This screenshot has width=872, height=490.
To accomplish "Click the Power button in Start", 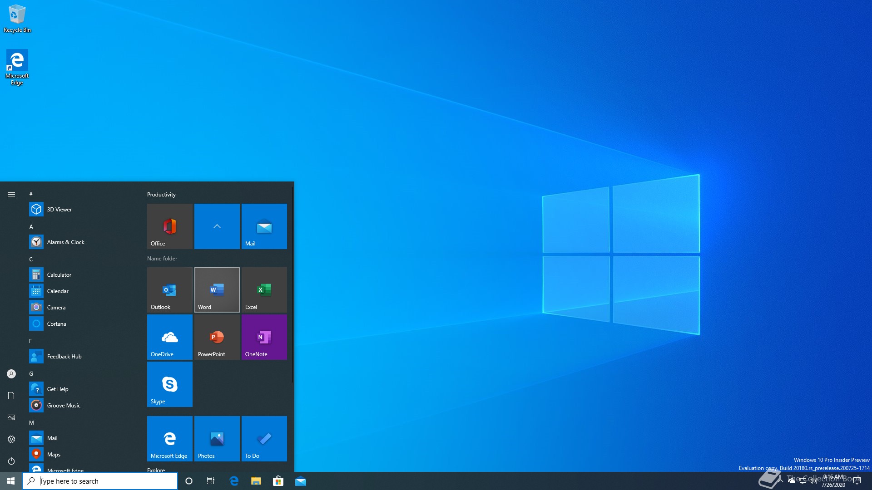I will tap(11, 461).
